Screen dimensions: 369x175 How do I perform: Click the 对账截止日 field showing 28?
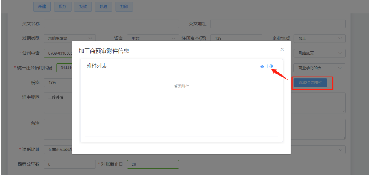point(153,164)
